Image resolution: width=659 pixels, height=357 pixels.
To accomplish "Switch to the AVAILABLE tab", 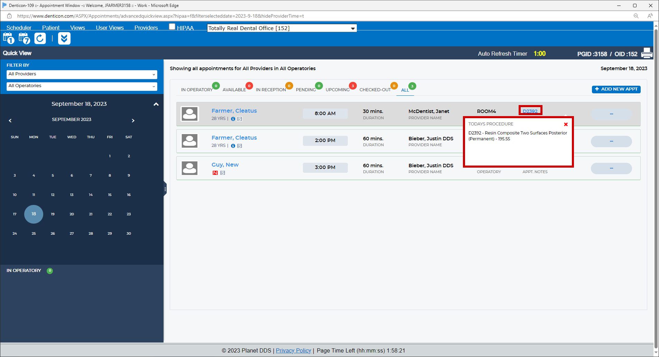I will [234, 90].
